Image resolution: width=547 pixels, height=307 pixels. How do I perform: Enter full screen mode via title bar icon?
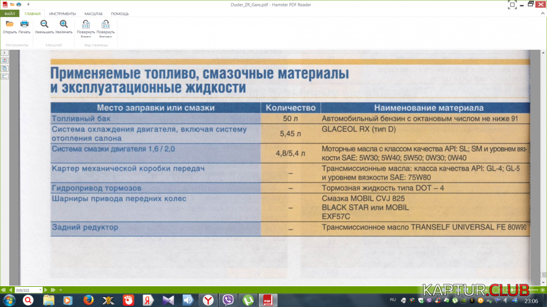click(x=513, y=5)
